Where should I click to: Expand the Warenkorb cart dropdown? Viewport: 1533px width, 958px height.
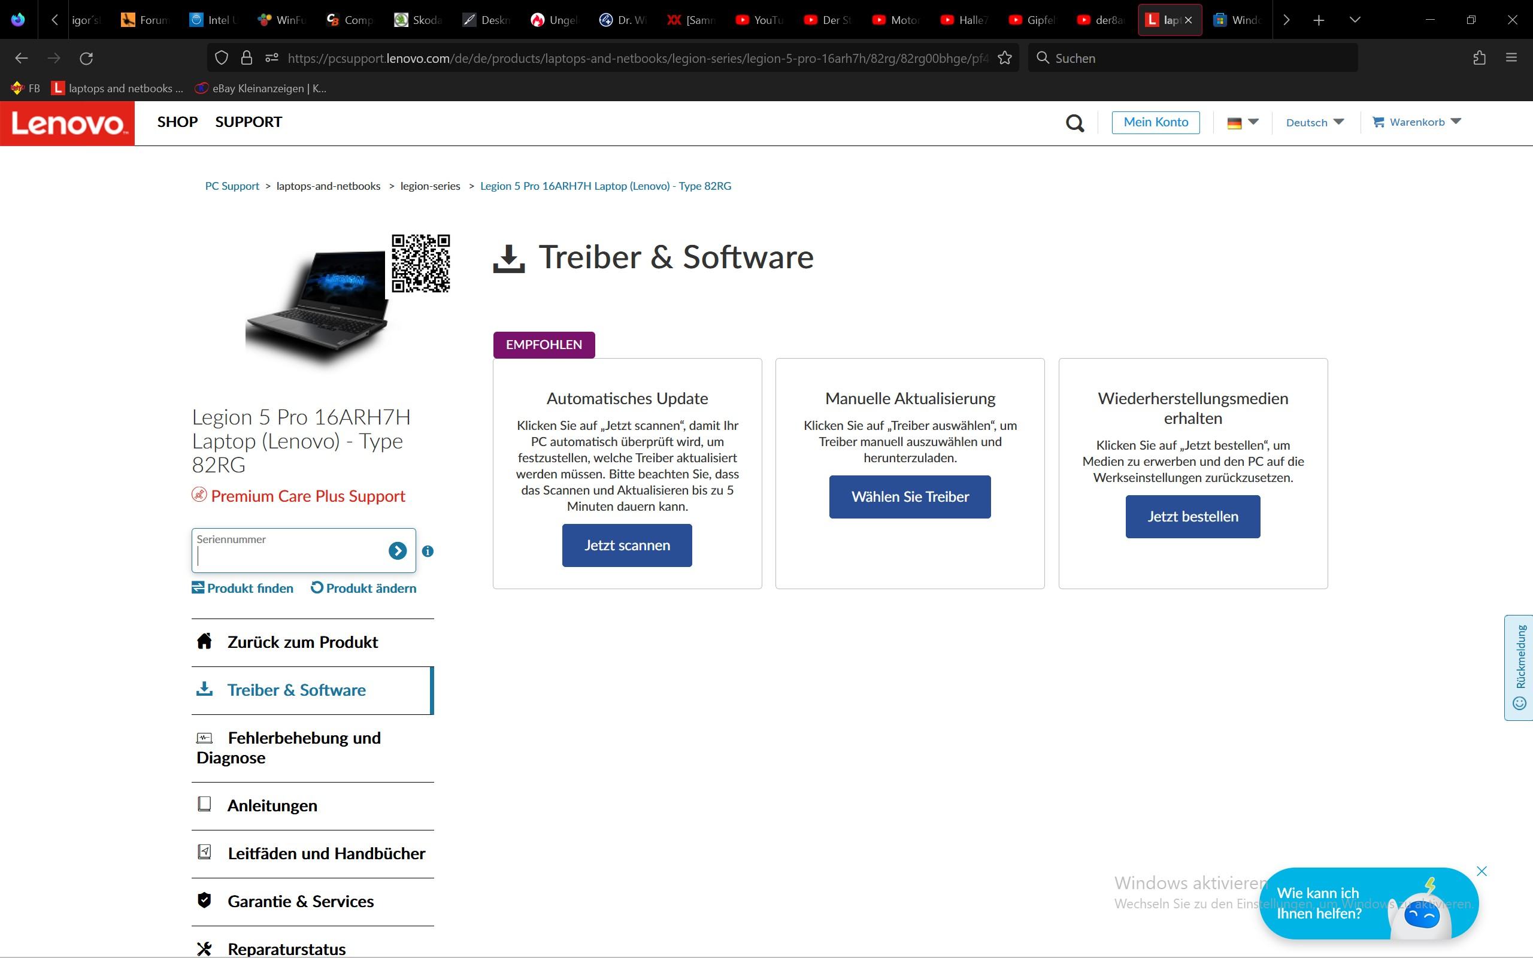click(x=1416, y=122)
